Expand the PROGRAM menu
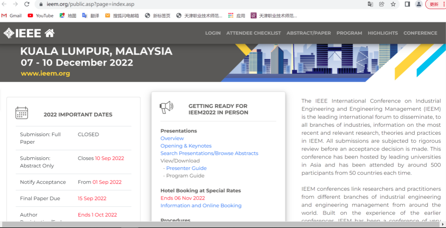This screenshot has width=446, height=228. pyautogui.click(x=349, y=33)
